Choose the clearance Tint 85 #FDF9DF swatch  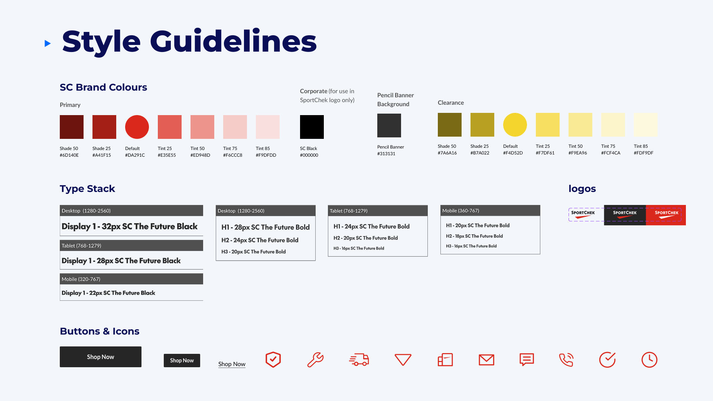tap(646, 125)
